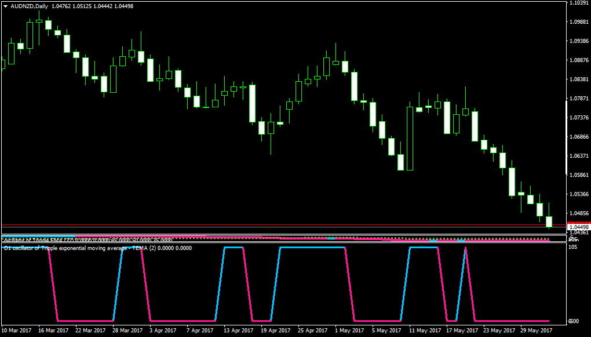Click the highlighted current price tag 1.04498

pyautogui.click(x=579, y=227)
